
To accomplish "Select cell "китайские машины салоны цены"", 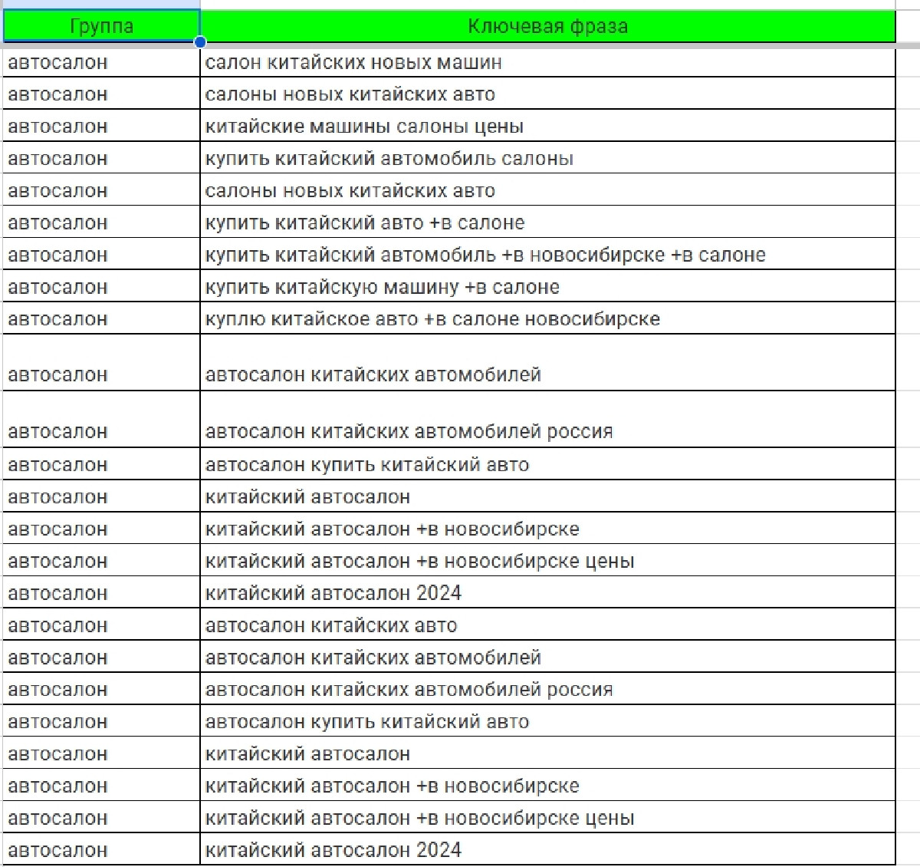I will [x=547, y=127].
